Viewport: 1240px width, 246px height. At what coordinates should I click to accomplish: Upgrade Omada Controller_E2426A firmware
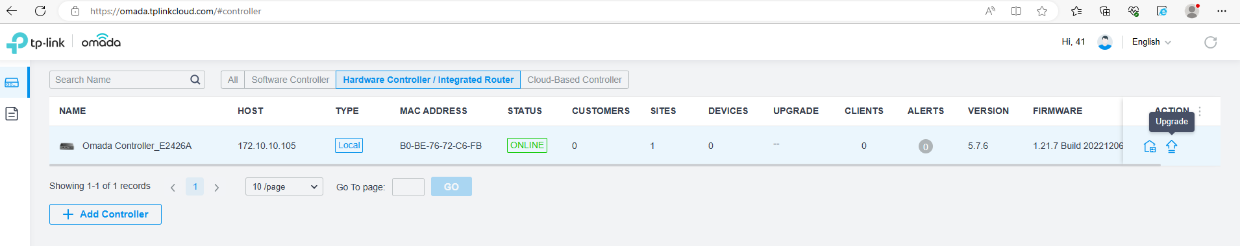coord(1172,146)
